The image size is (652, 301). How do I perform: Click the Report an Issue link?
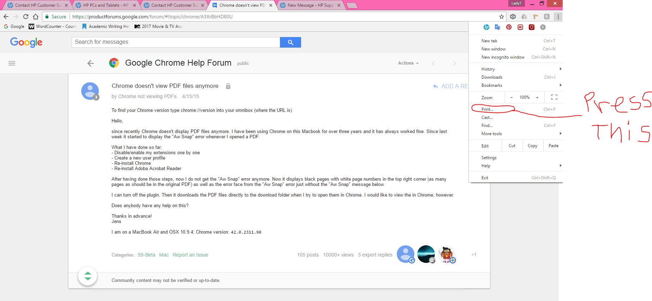pos(190,255)
